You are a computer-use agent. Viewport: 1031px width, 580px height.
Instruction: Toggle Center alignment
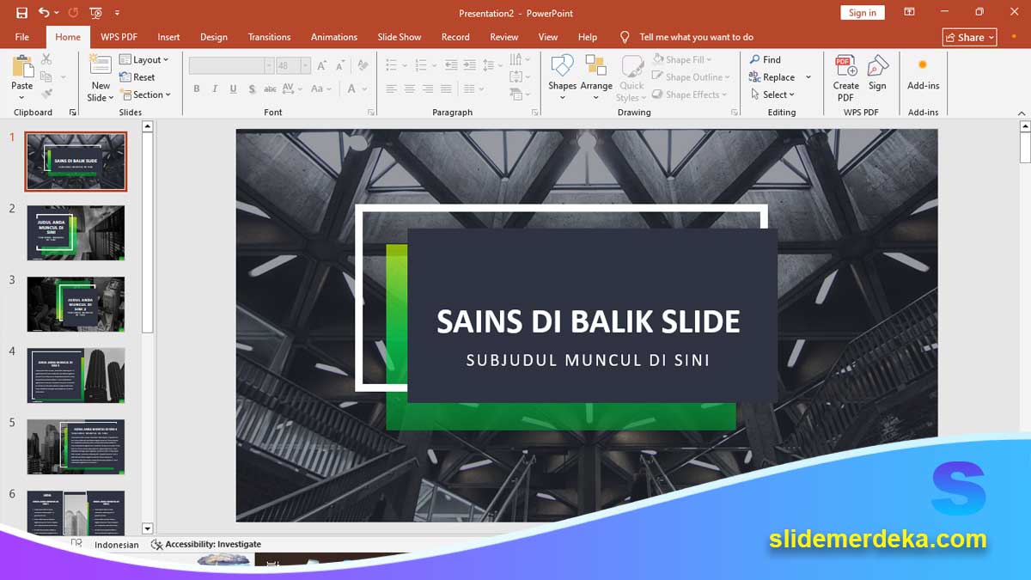(410, 89)
